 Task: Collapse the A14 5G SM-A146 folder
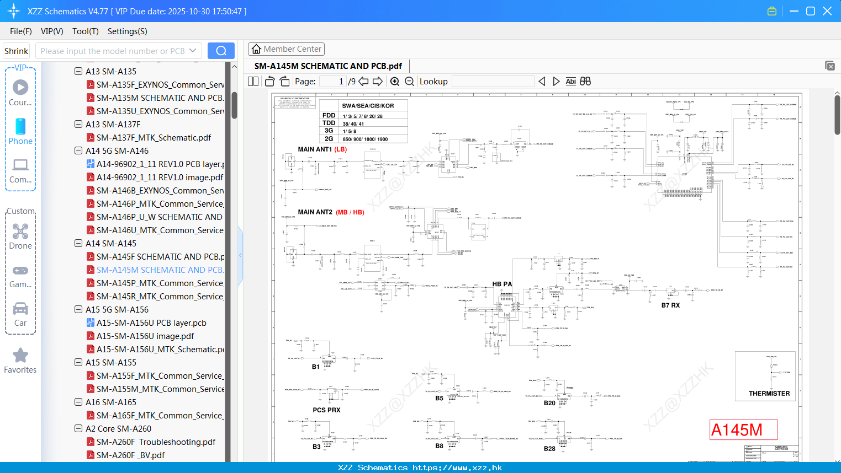78,150
